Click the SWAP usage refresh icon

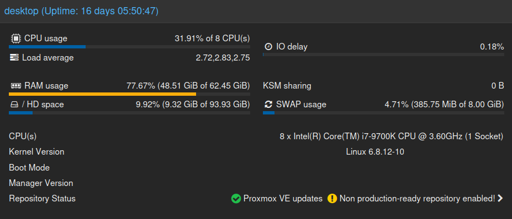point(268,105)
